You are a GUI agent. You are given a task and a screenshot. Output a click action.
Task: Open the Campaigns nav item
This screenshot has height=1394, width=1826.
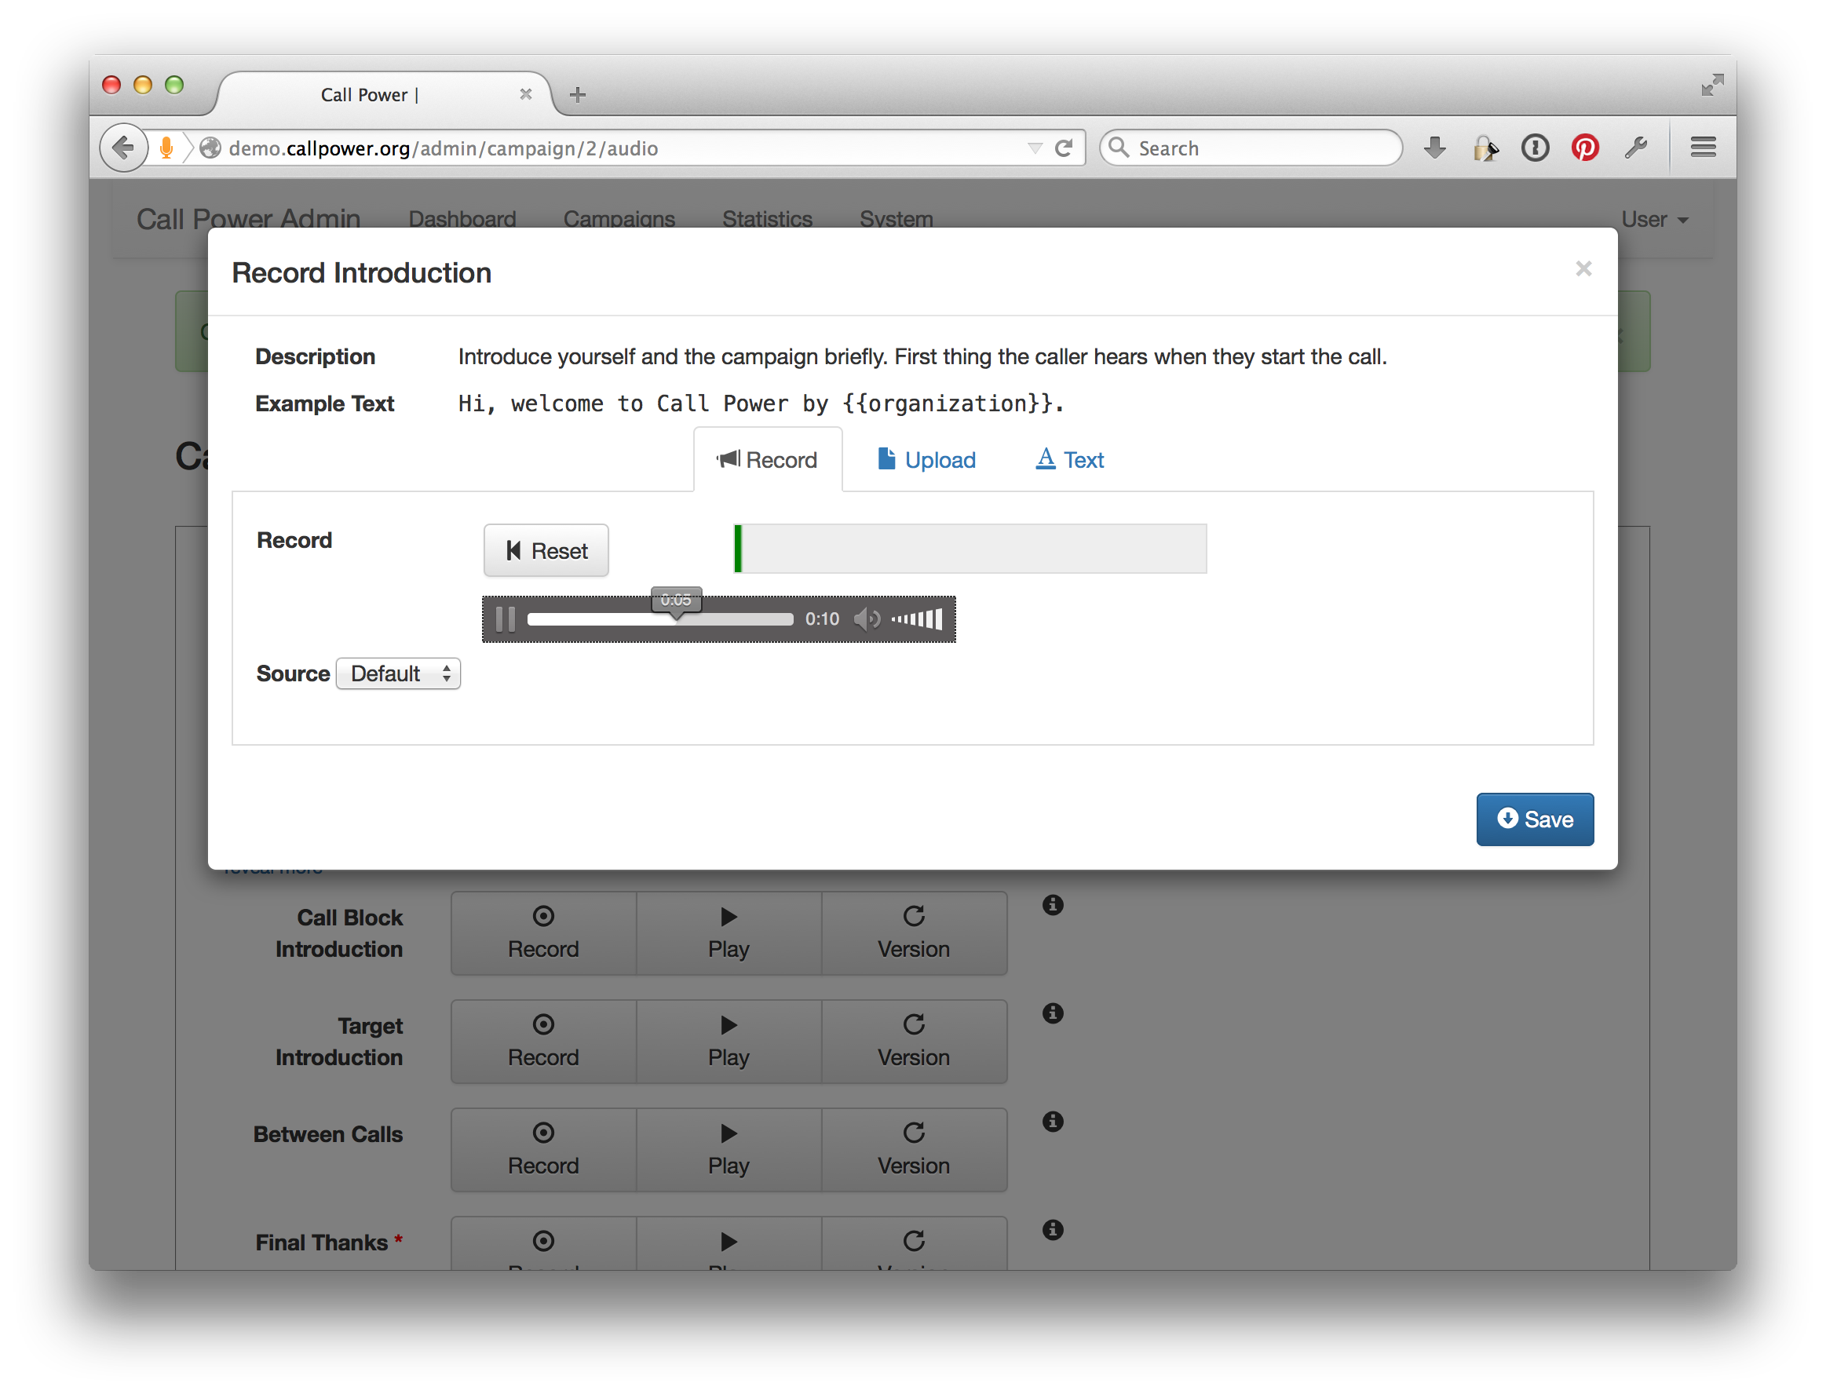point(619,219)
